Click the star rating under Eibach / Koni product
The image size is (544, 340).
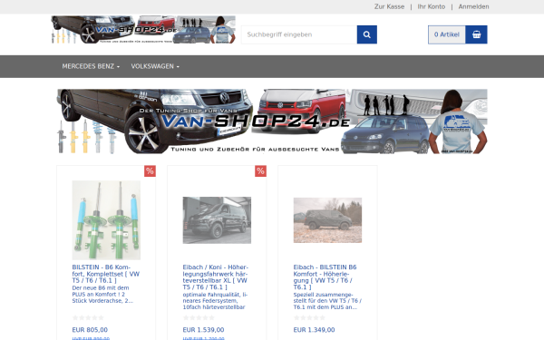pyautogui.click(x=199, y=318)
